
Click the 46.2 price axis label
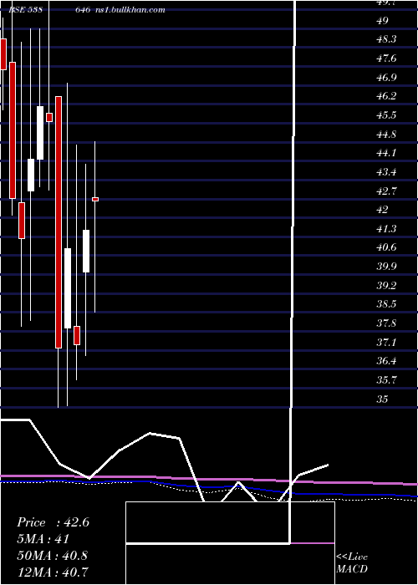386,96
